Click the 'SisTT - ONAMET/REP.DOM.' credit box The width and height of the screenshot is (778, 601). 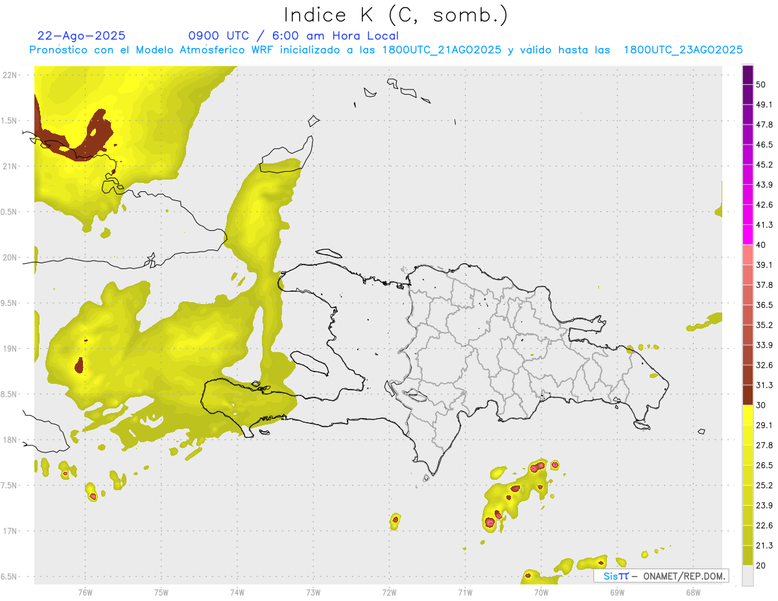[x=661, y=576]
